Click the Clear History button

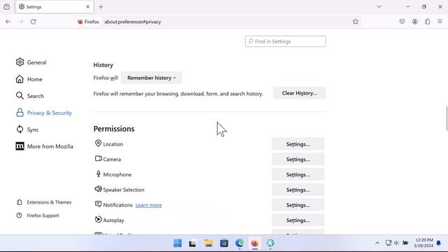click(300, 93)
